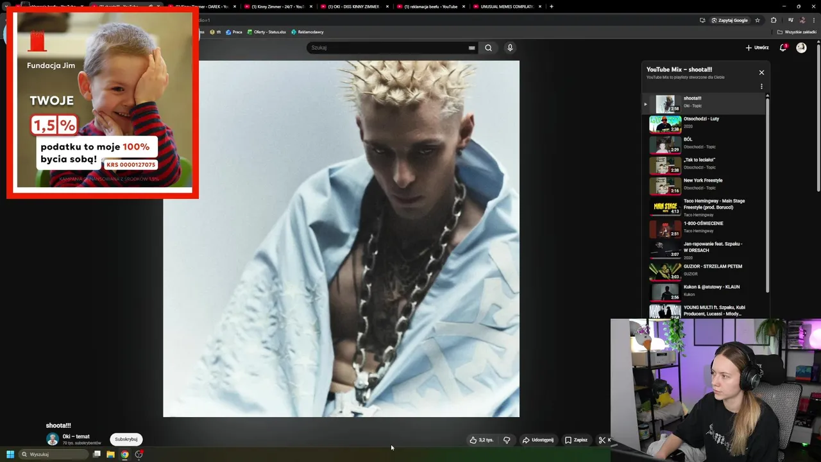The width and height of the screenshot is (821, 462).
Task: Open the account avatar menu
Action: (801, 47)
